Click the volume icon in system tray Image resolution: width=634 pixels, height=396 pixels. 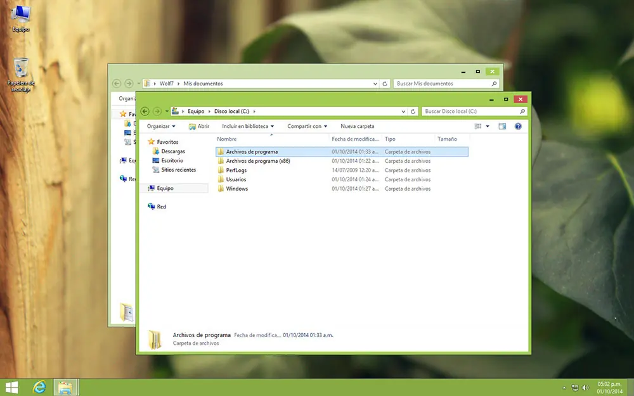[585, 388]
